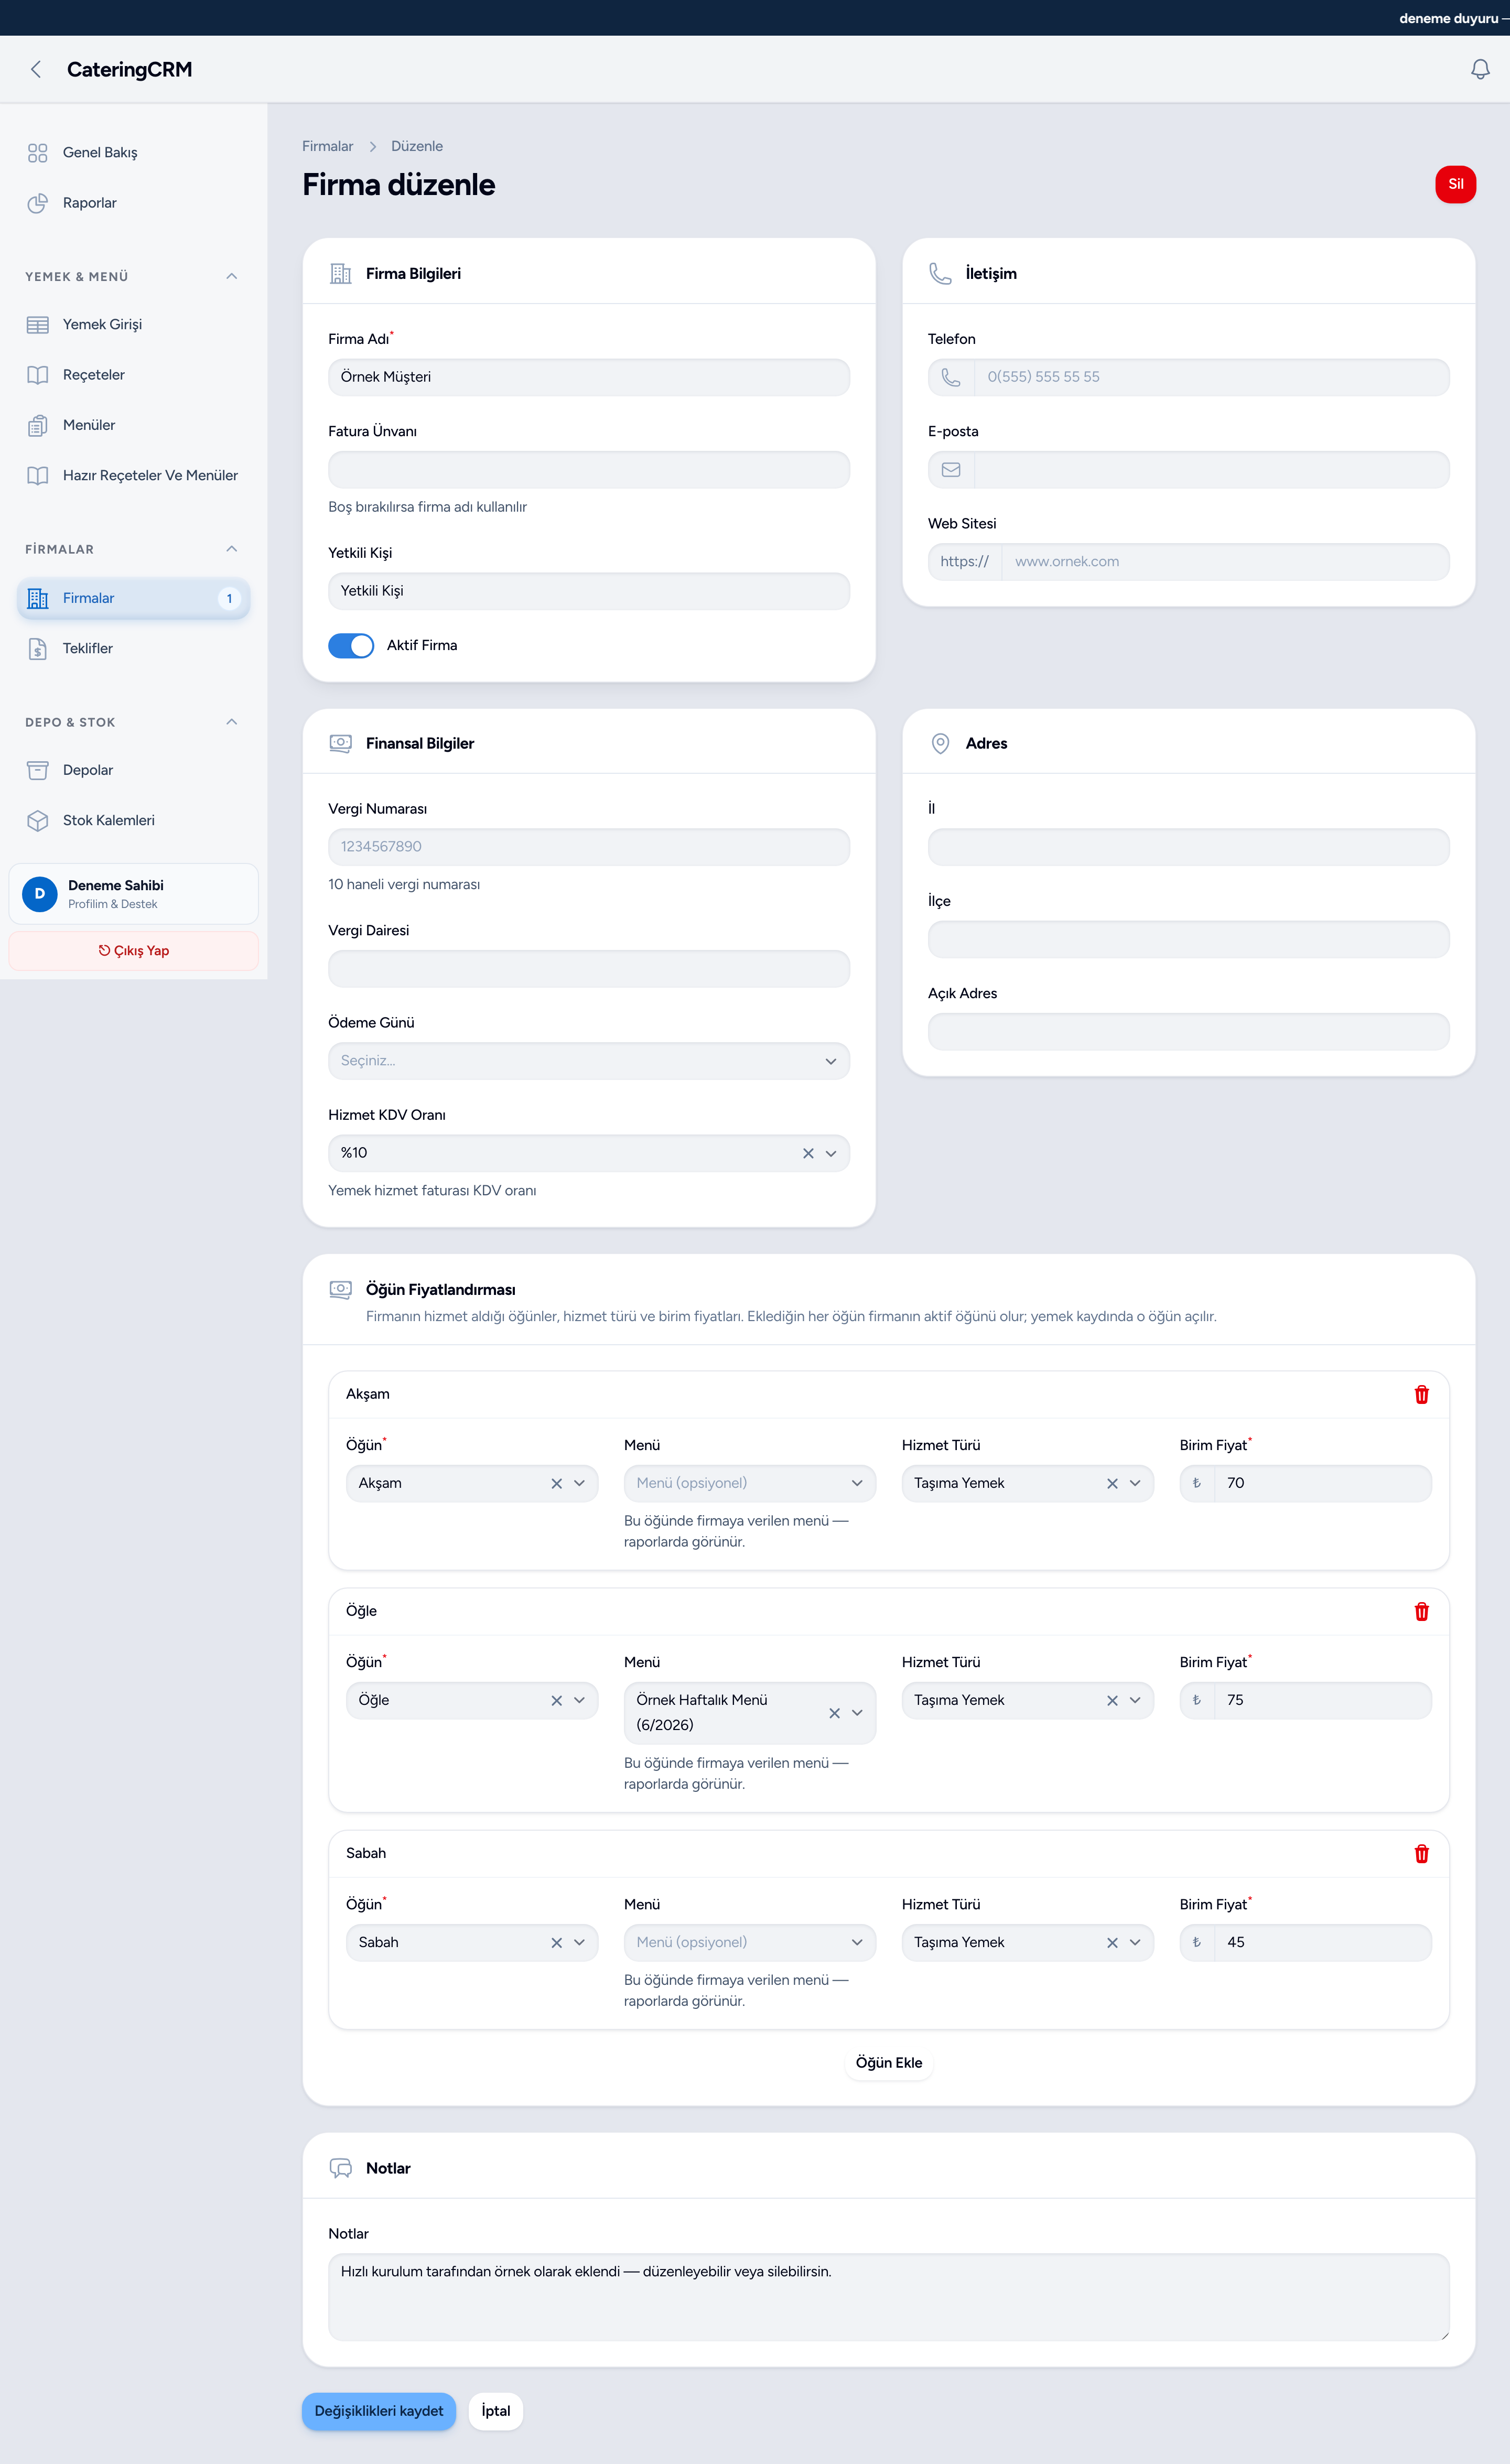Open Teklifler in the sidebar
This screenshot has width=1510, height=2464.
[133, 648]
